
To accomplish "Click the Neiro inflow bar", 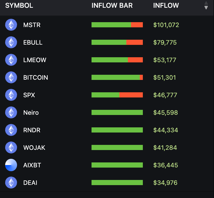I will pyautogui.click(x=117, y=112).
